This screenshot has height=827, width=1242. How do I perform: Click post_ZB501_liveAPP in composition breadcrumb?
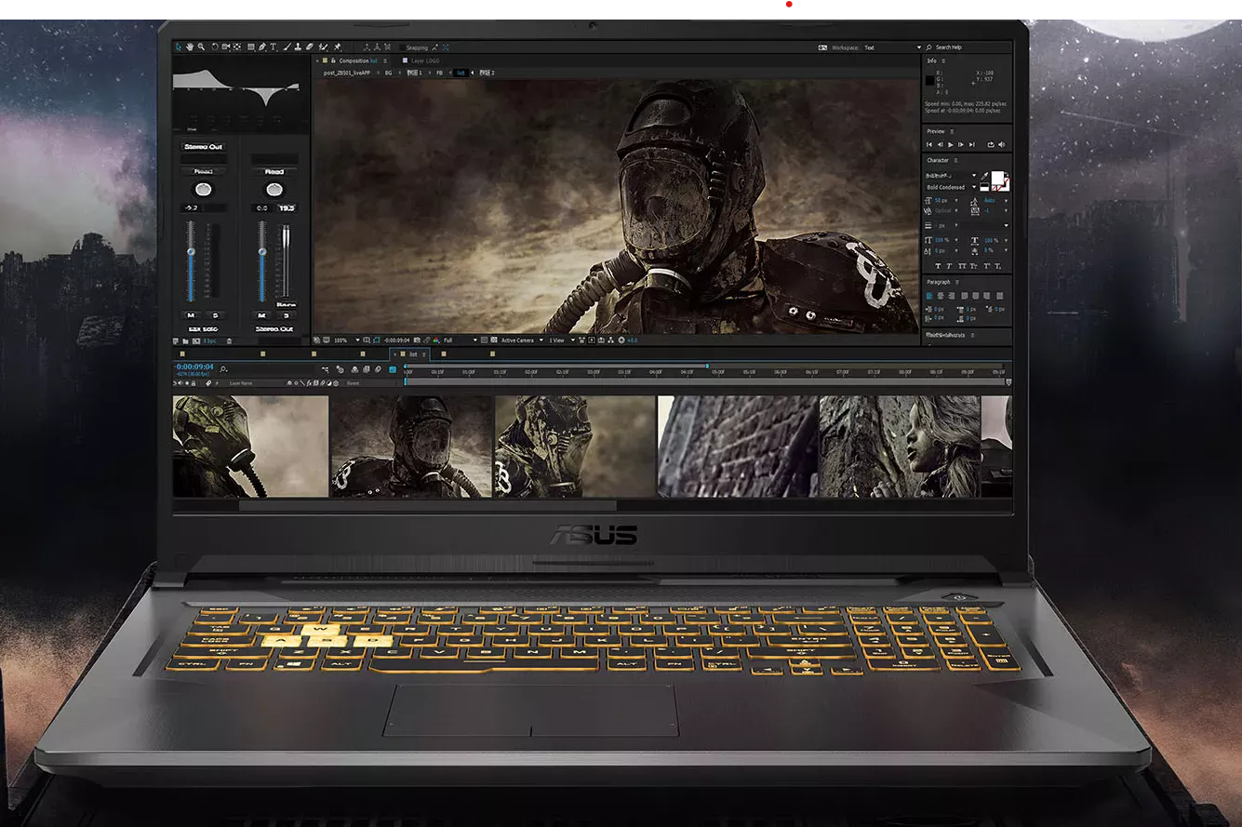point(347,73)
